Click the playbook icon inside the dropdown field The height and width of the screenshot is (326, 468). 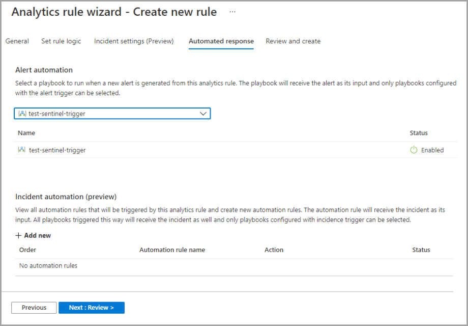(22, 114)
